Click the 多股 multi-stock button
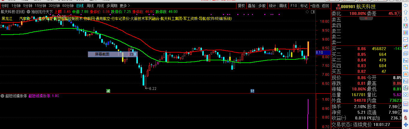The width and height of the screenshot is (409, 129). [x=262, y=6]
